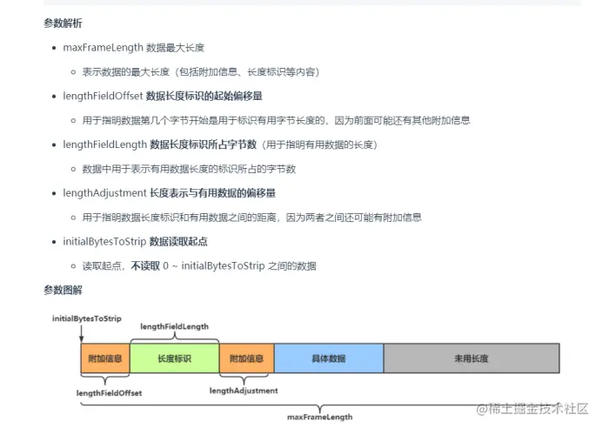
Task: Click the line 数据中用于表示有用数据长度
Action: [x=189, y=169]
